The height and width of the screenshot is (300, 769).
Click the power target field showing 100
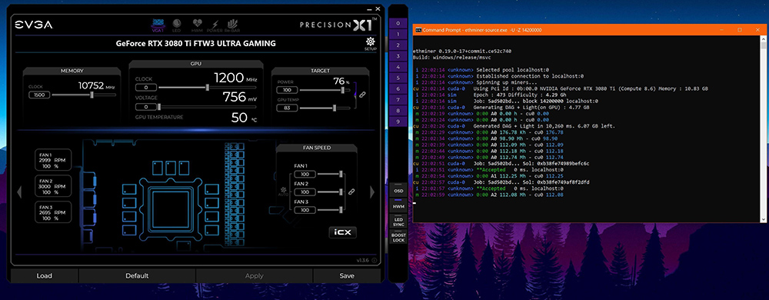287,90
